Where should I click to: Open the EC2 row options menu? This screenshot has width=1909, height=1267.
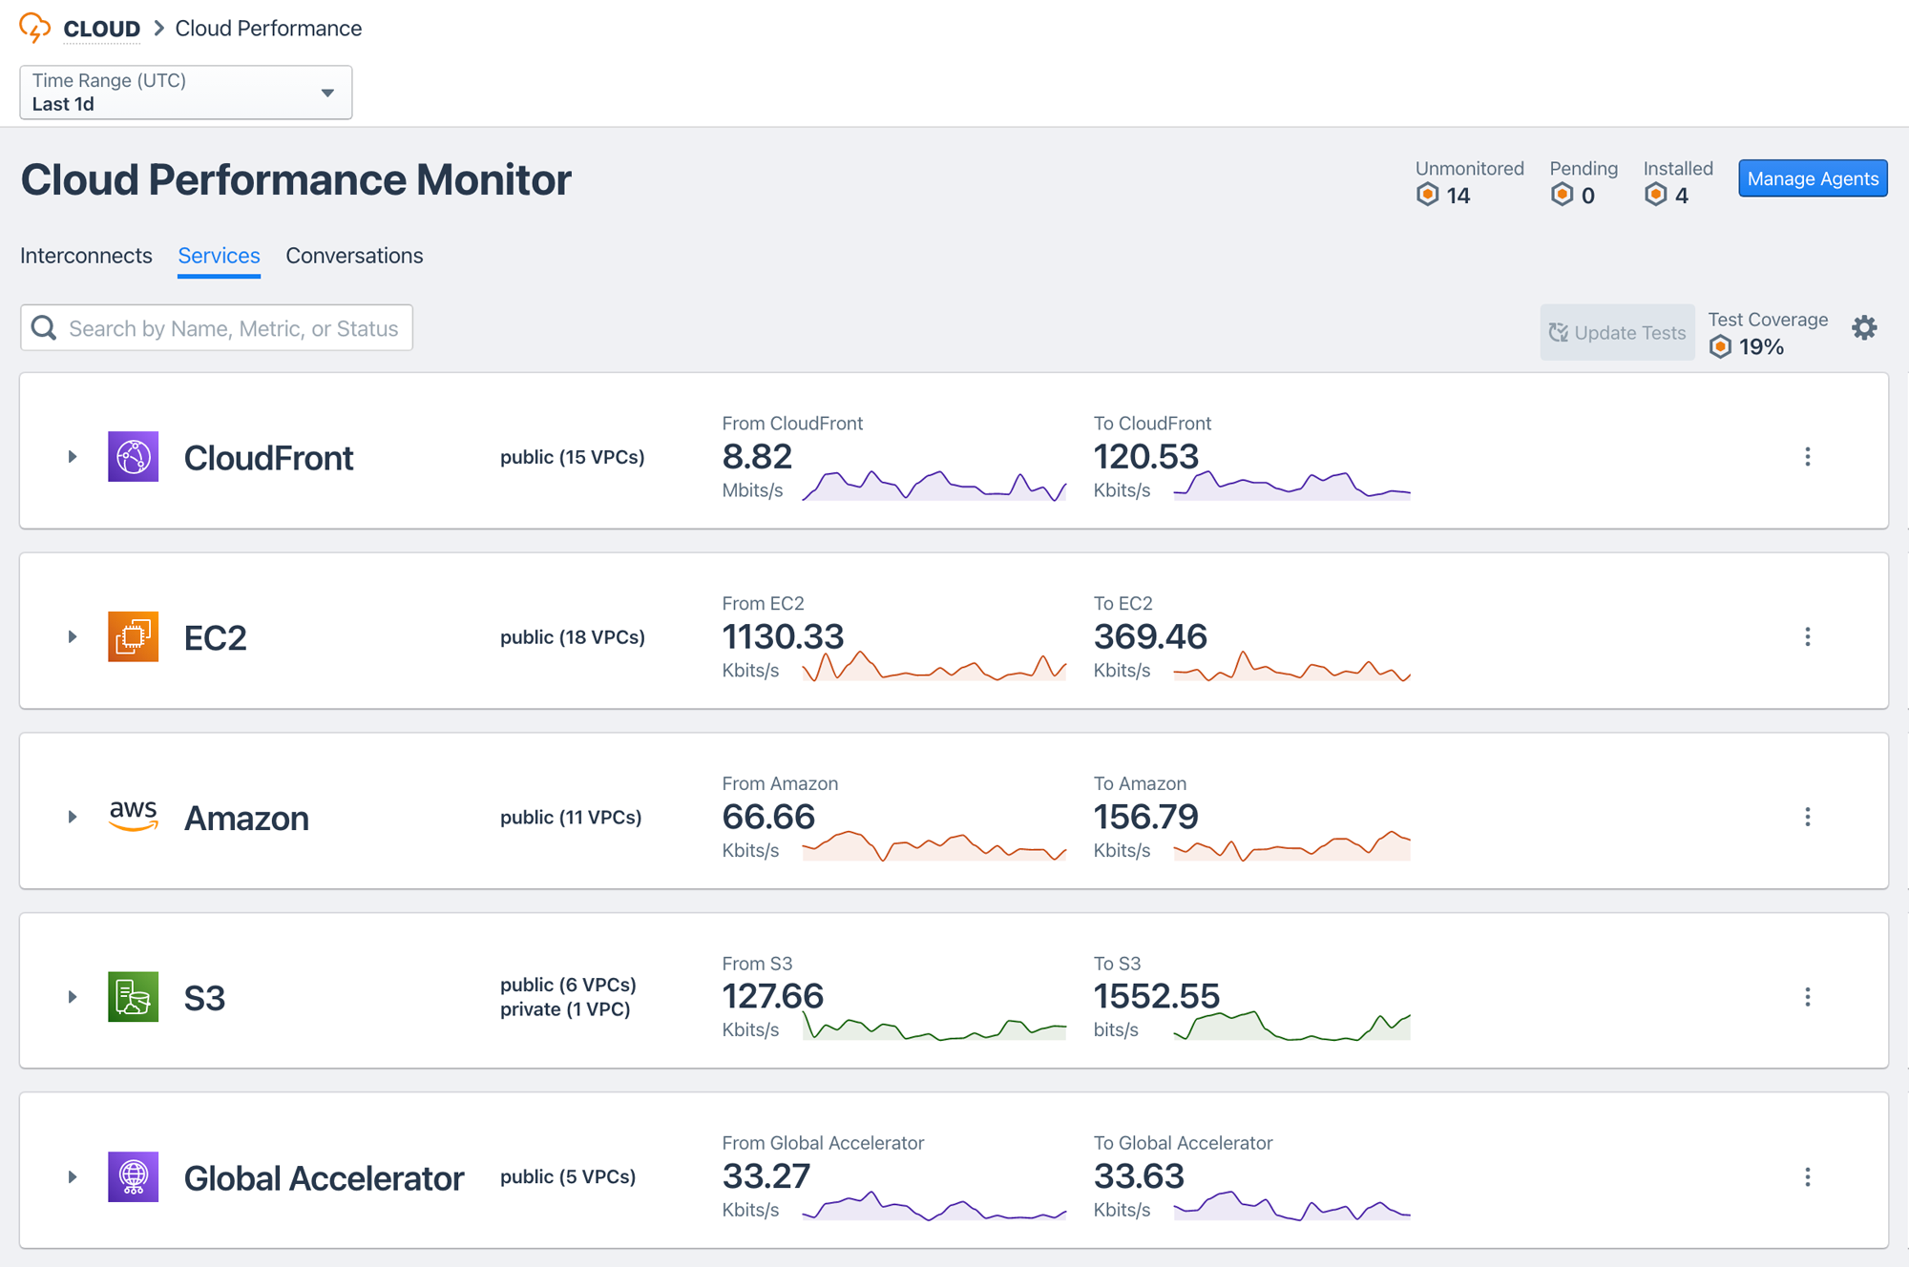[x=1808, y=636]
